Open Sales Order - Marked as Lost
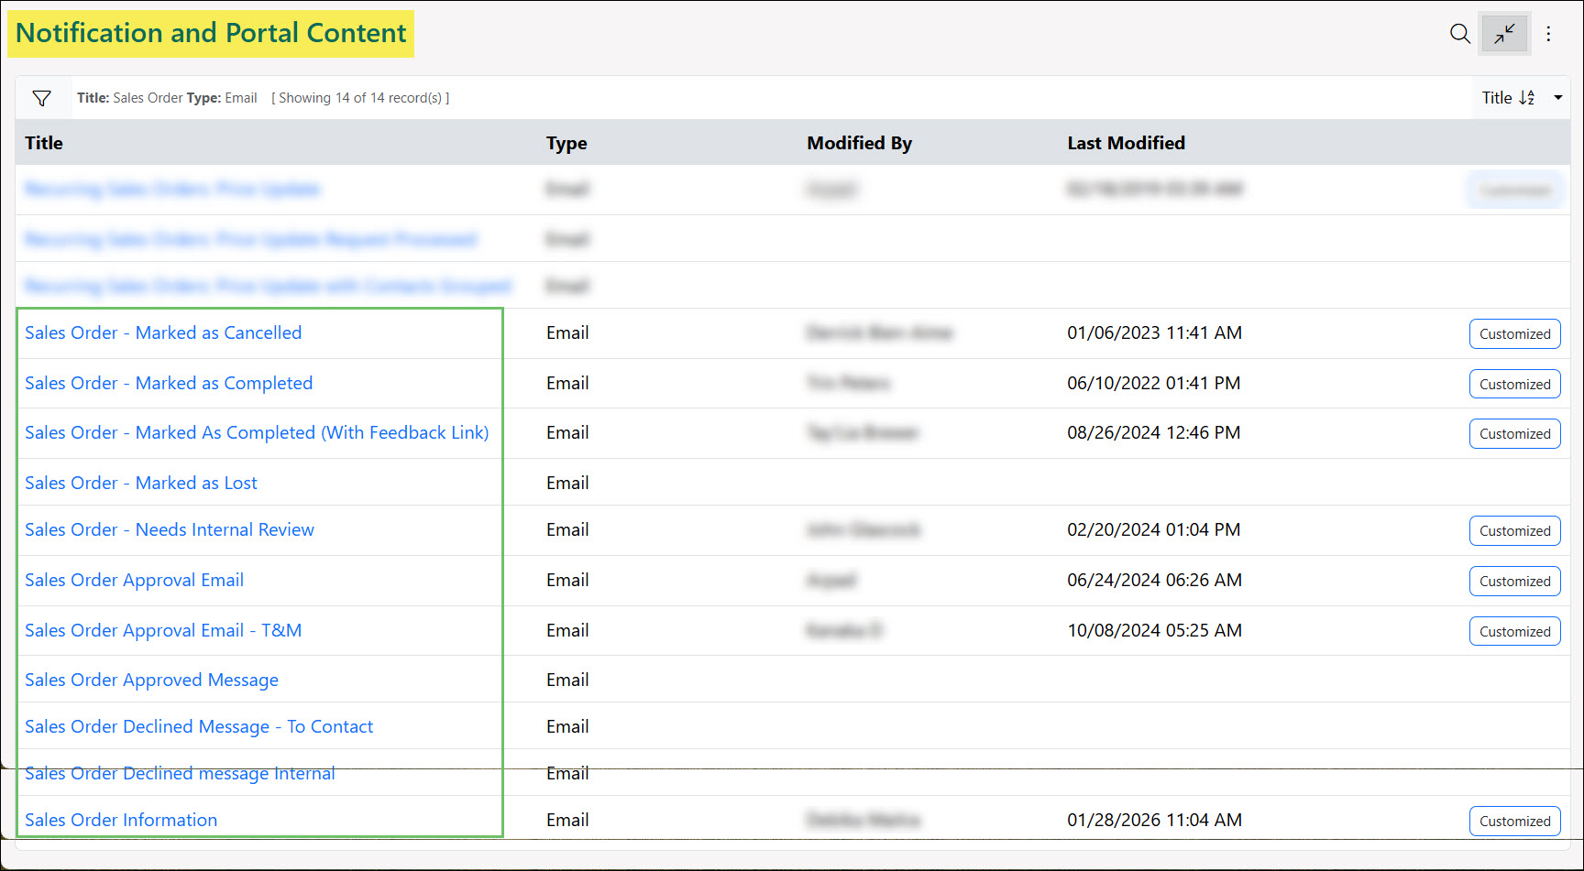 (141, 483)
